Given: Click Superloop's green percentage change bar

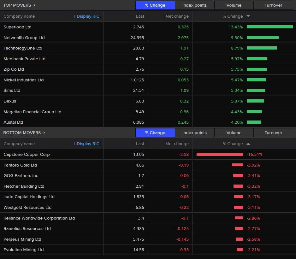Looking at the screenshot, I should click(270, 27).
